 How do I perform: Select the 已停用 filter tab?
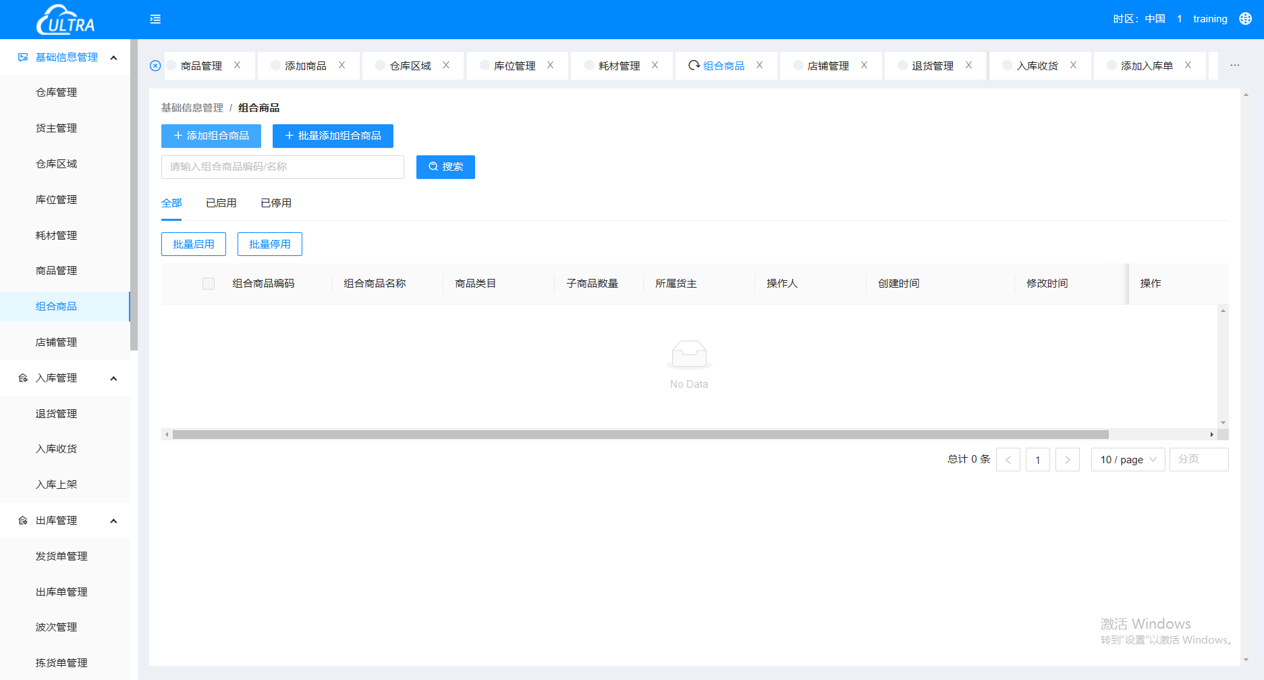(x=276, y=203)
